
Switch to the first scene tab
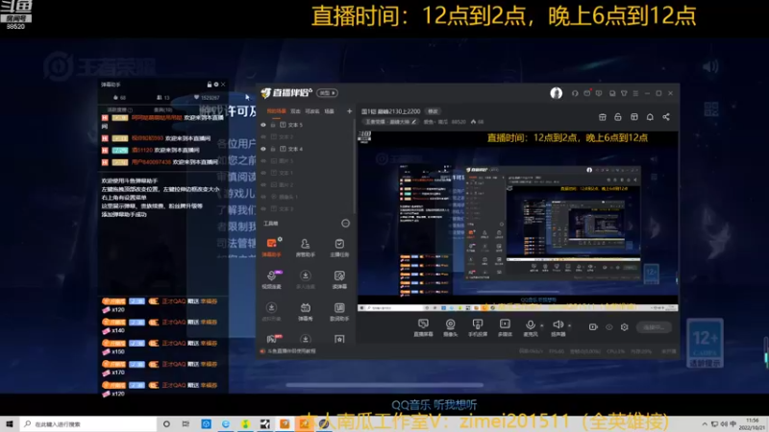point(276,111)
